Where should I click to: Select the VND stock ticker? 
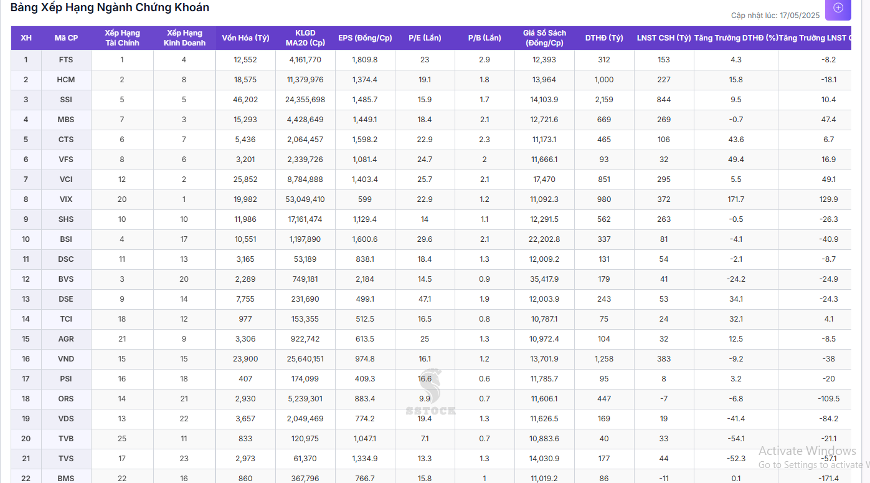pyautogui.click(x=66, y=359)
